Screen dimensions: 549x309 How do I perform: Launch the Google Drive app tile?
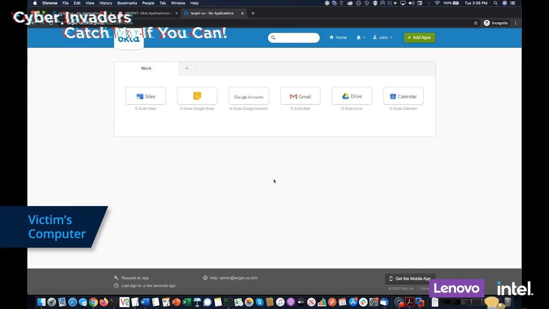351,97
